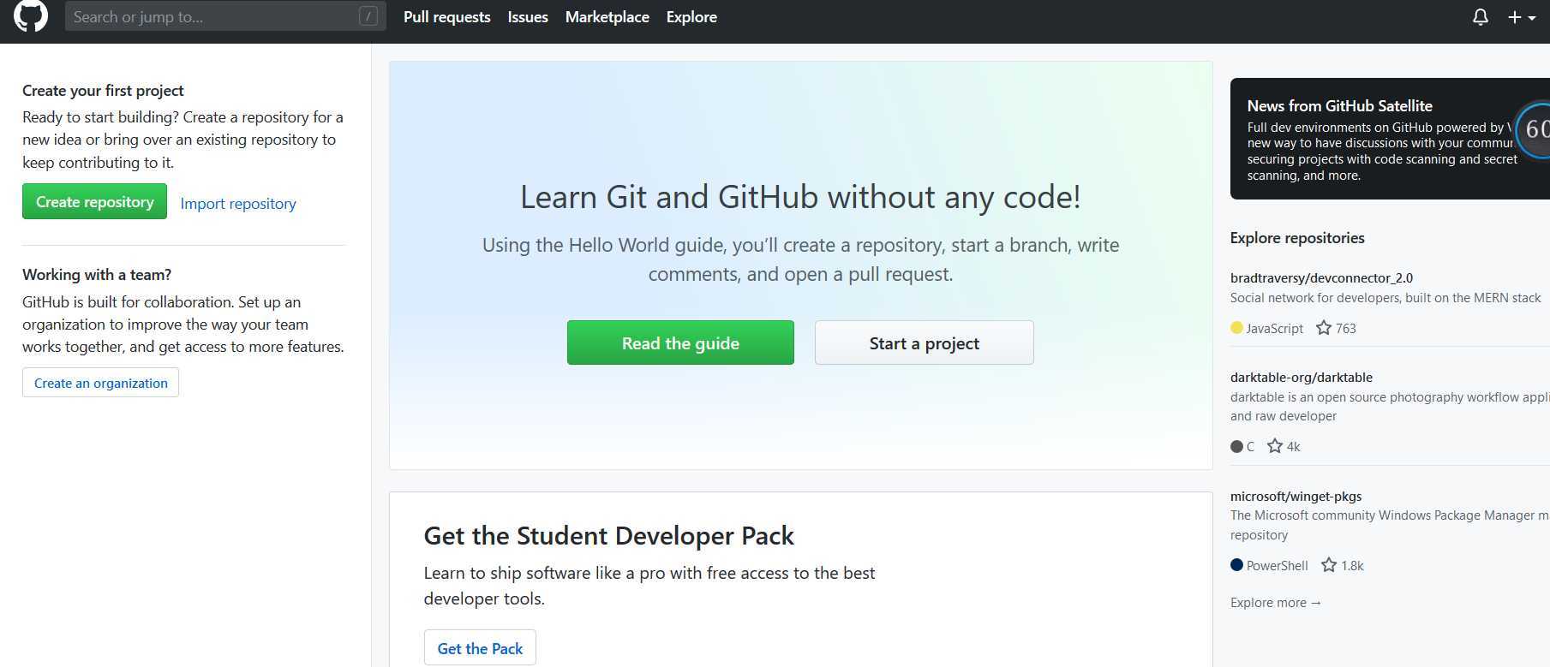Click the Start a project button
This screenshot has height=667, width=1550.
(x=924, y=342)
